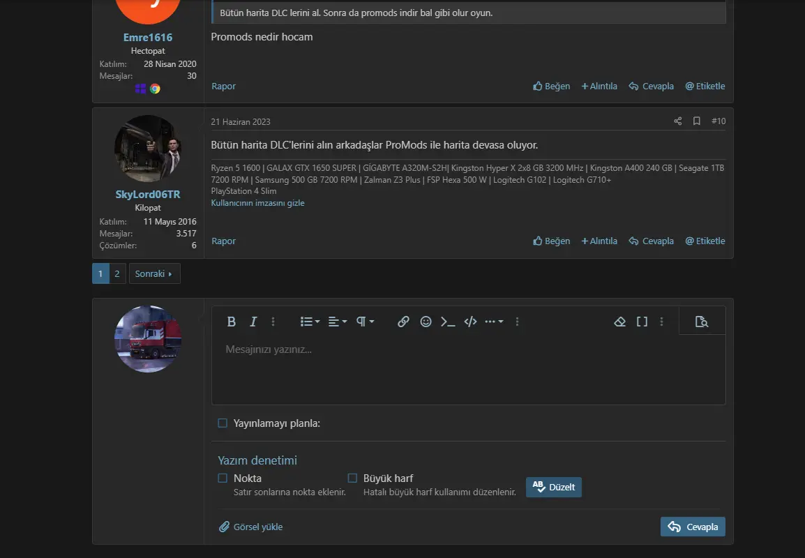Reply to Emre1616's post with 'Cevapla'
This screenshot has height=558, width=805.
(x=651, y=86)
